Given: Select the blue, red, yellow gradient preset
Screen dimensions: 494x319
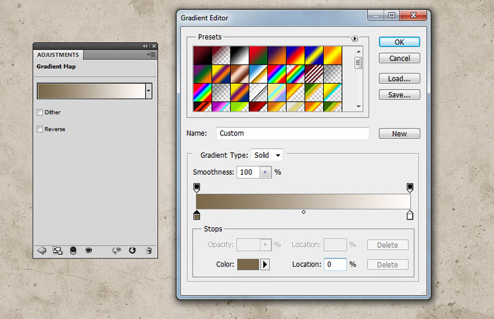Looking at the screenshot, I should (x=295, y=55).
